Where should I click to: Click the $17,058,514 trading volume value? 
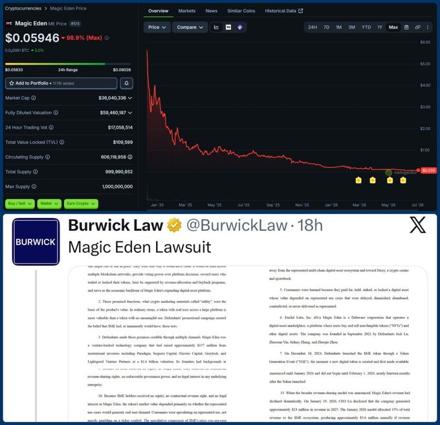pyautogui.click(x=120, y=127)
